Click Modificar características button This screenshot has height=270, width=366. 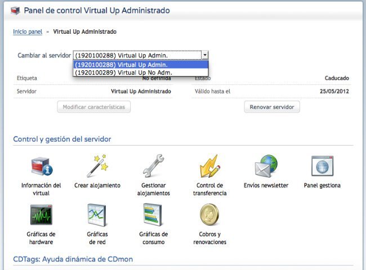[x=94, y=107]
